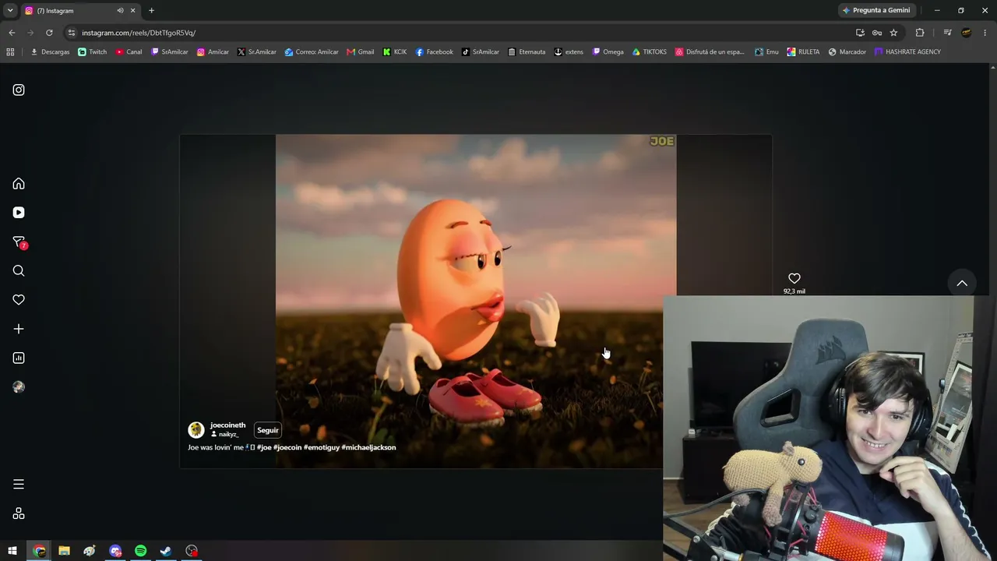Image resolution: width=997 pixels, height=561 pixels.
Task: Open the notifications heart in the sidebar
Action: coord(19,300)
